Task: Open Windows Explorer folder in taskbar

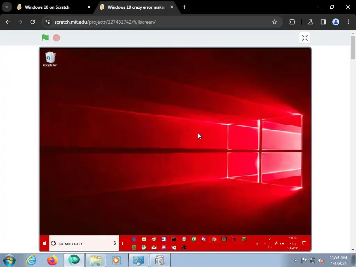Action: coord(96,260)
